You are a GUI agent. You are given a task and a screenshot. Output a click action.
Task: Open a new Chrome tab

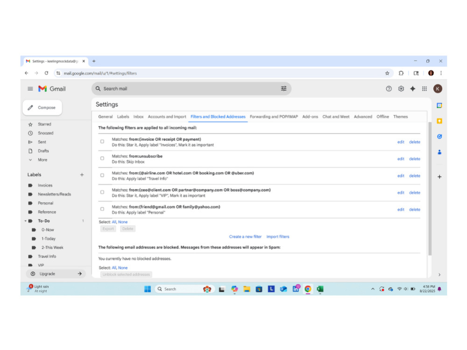[94, 61]
